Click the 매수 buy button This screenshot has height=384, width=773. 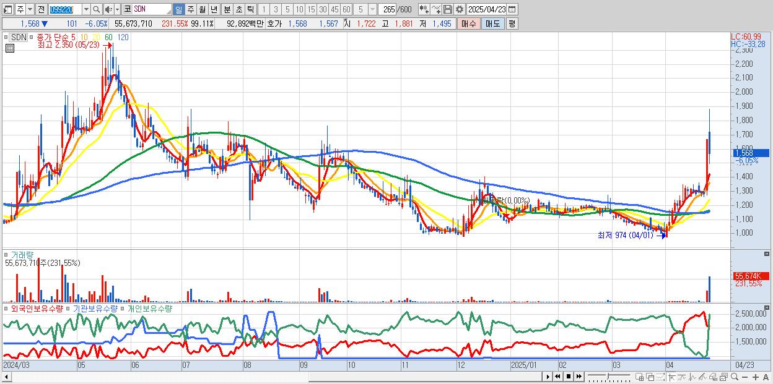pos(468,23)
